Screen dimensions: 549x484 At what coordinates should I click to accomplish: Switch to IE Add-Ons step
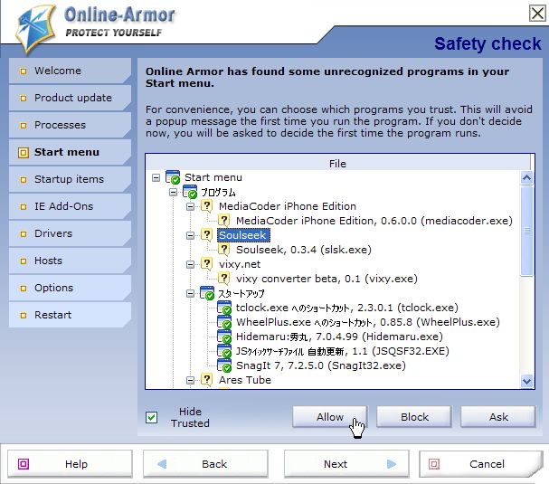click(x=70, y=206)
